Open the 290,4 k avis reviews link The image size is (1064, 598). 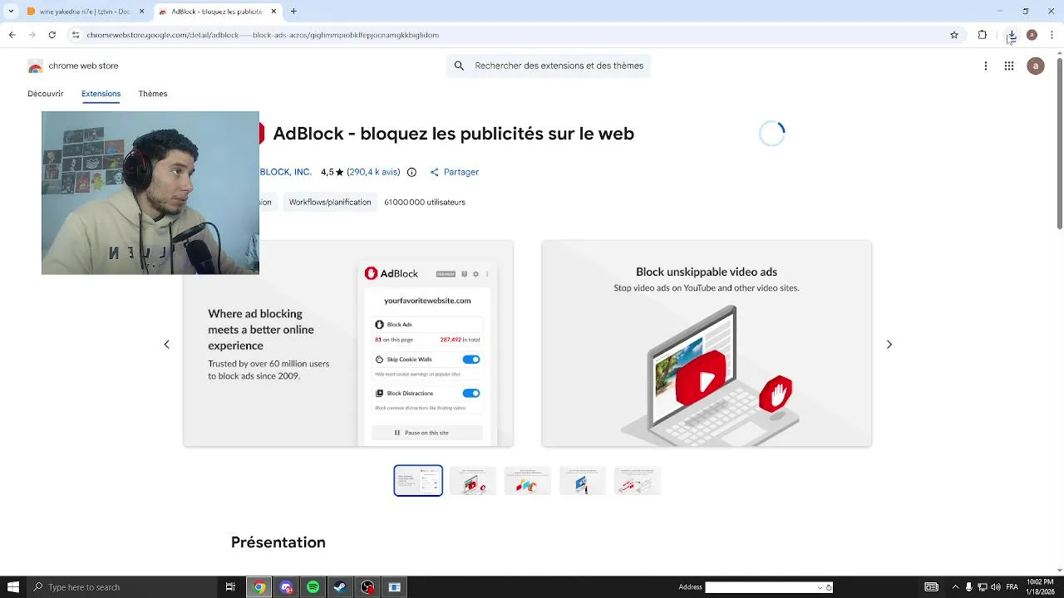tap(373, 172)
